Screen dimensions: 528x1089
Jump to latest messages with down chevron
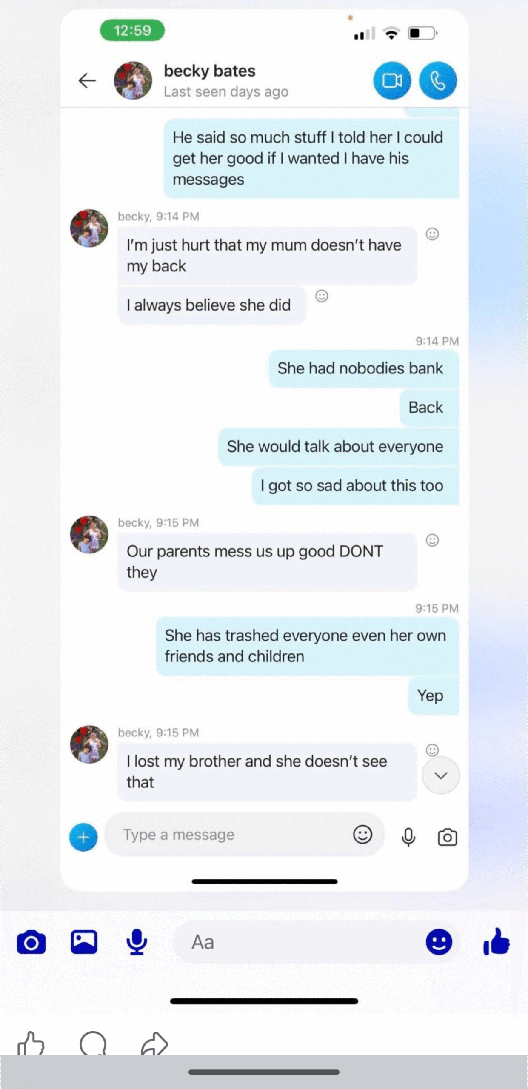(441, 775)
